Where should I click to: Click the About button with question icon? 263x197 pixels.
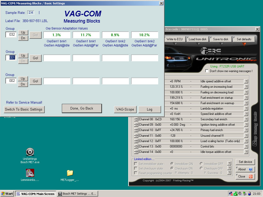(245, 169)
